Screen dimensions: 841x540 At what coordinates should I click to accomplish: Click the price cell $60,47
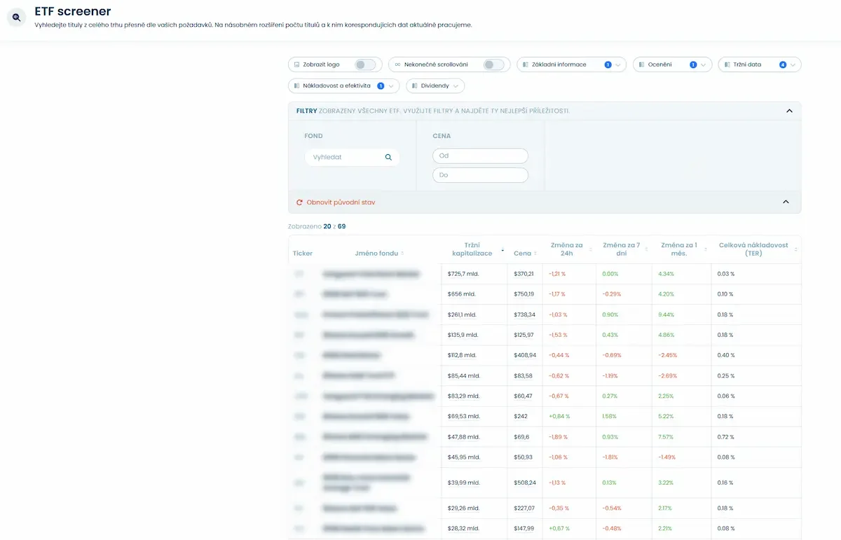[x=523, y=396]
